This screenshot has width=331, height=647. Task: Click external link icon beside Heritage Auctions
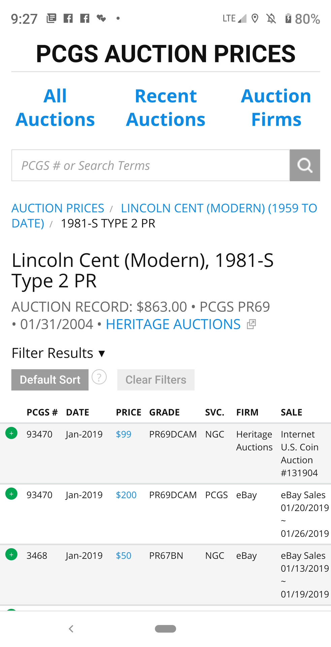[251, 324]
